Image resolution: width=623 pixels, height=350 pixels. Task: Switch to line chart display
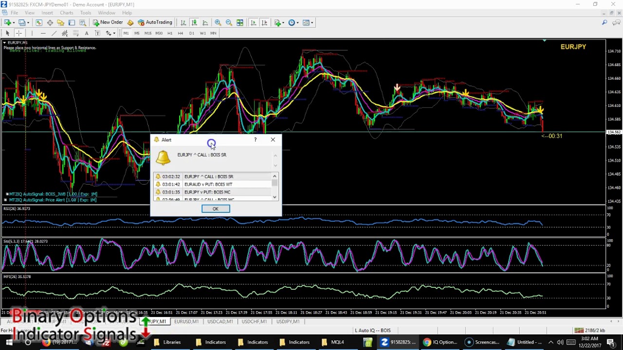205,22
